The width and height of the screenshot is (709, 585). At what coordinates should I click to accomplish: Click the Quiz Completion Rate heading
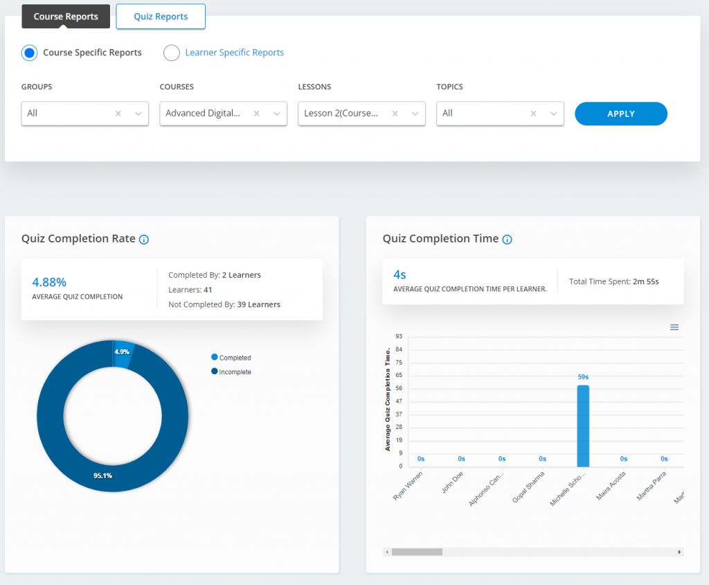click(x=78, y=238)
